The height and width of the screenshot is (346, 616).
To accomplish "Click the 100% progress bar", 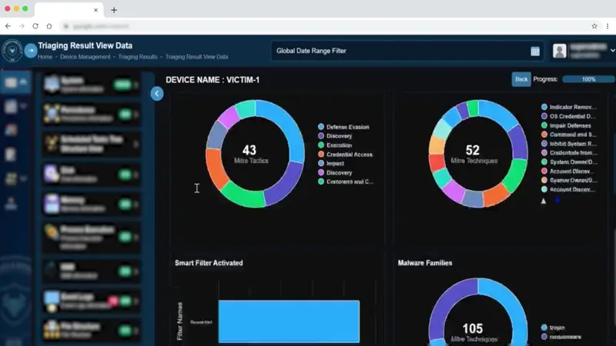I will pos(588,79).
